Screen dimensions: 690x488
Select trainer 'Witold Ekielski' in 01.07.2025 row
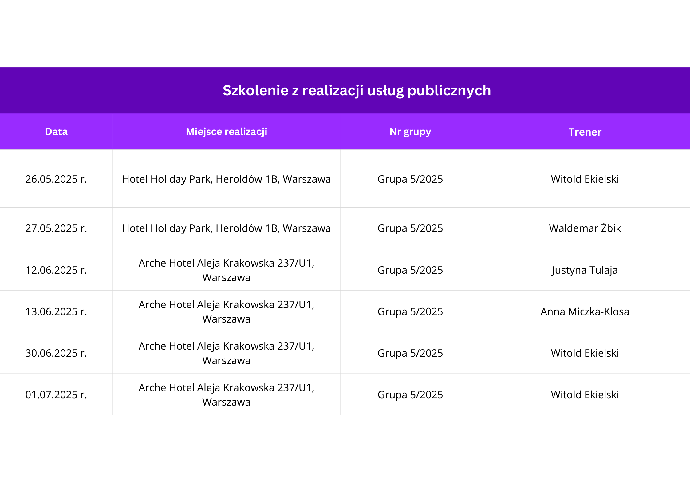tap(585, 395)
